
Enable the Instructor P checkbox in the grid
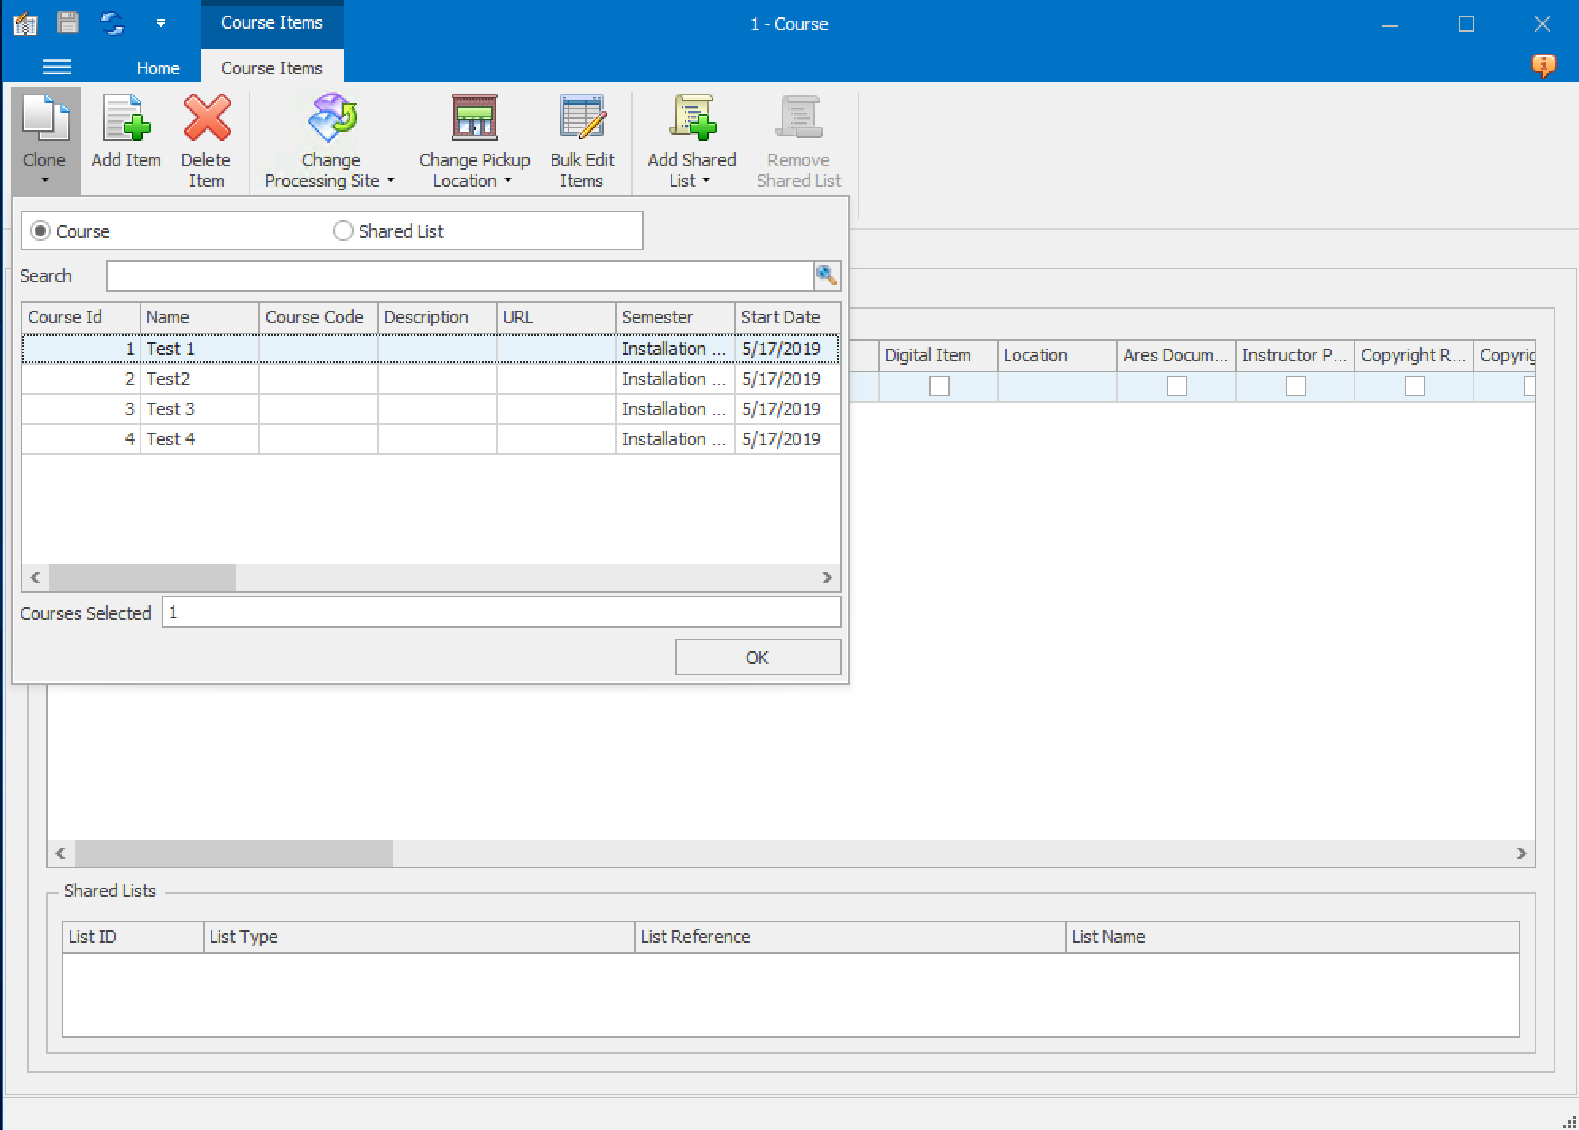tap(1295, 387)
